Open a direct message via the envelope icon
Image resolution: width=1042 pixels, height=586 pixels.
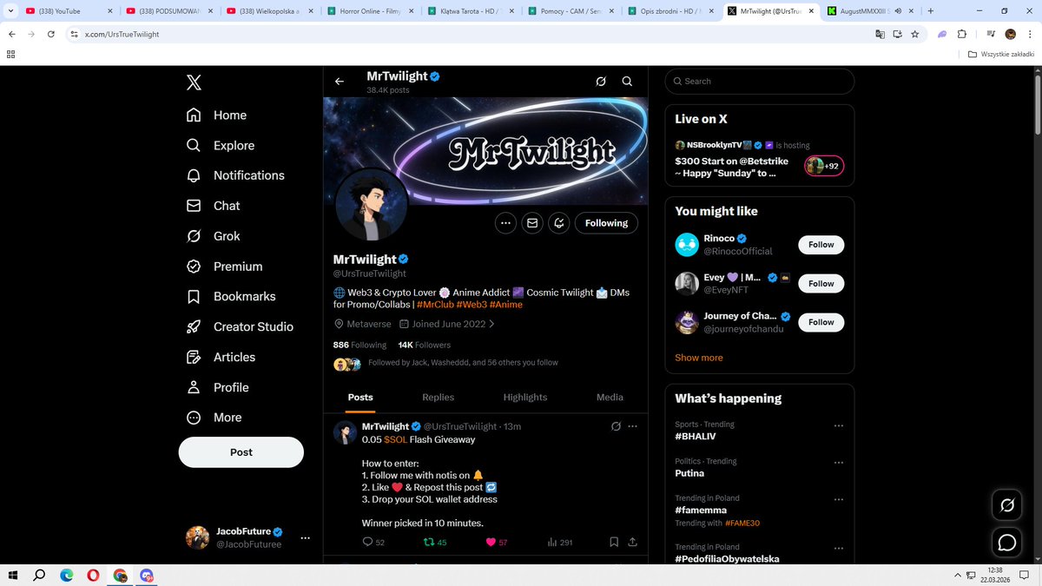(532, 223)
